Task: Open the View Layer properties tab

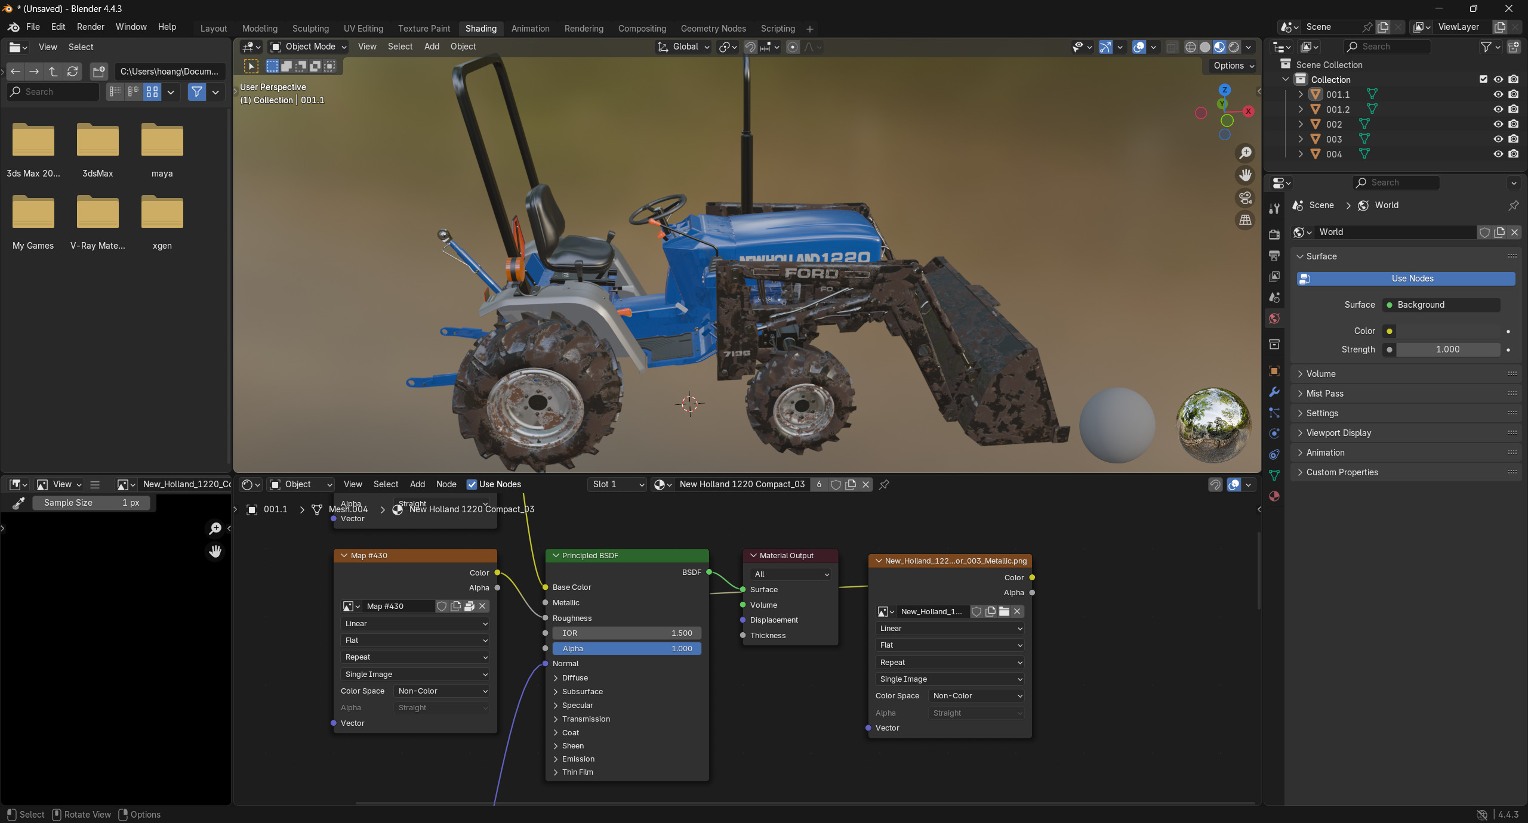Action: (1274, 277)
